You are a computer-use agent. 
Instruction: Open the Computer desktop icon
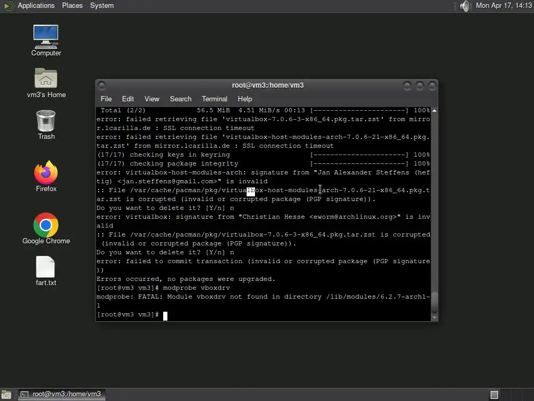coord(46,40)
